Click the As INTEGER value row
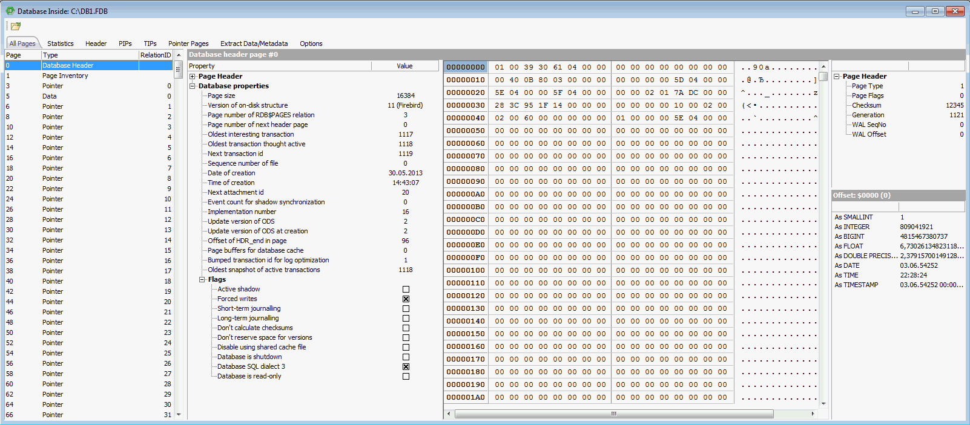Image resolution: width=970 pixels, height=425 pixels. [x=899, y=227]
